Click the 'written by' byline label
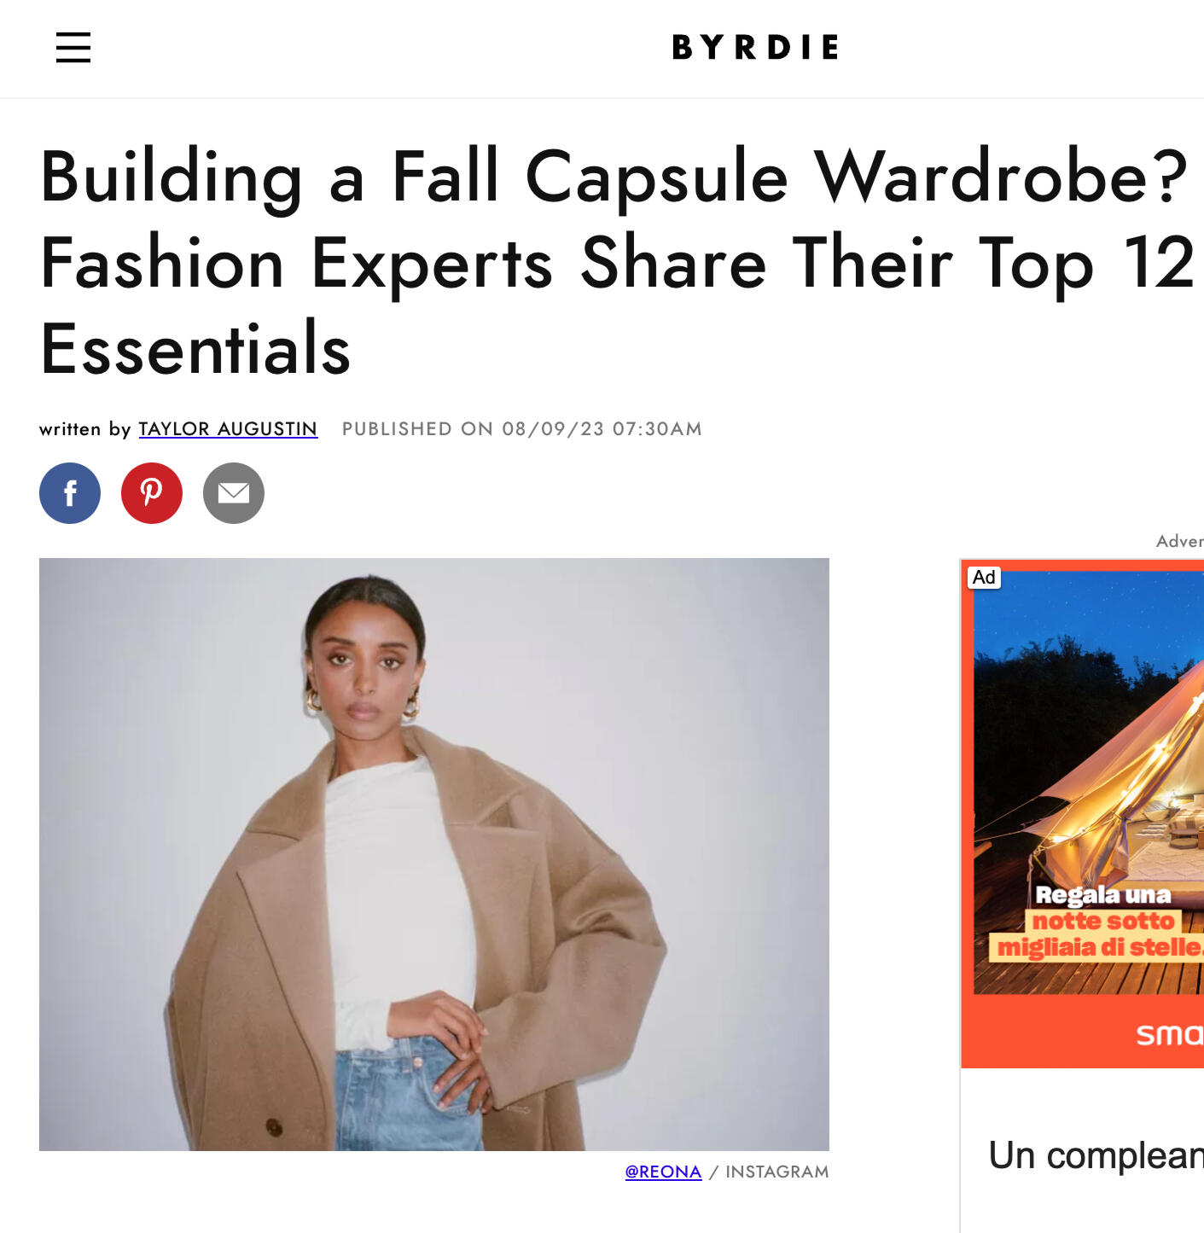The width and height of the screenshot is (1204, 1233). point(84,428)
